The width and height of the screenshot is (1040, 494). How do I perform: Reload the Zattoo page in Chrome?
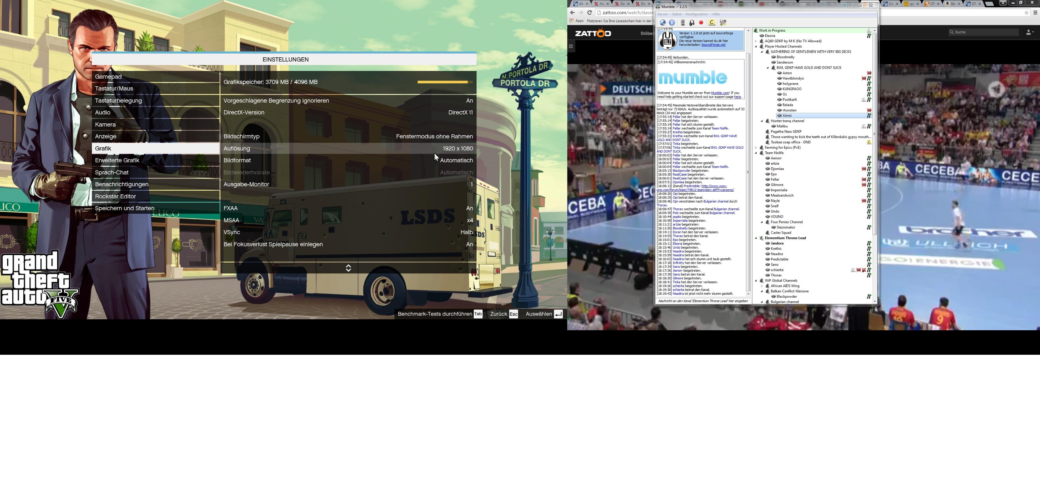coord(589,12)
